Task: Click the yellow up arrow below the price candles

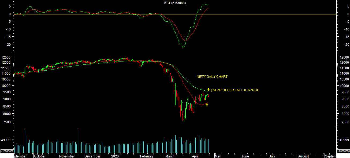Action: (x=207, y=105)
